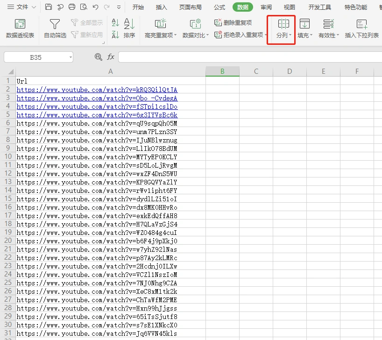Click the formula bar input field
Viewport: 382px width, 340px height.
[x=248, y=57]
